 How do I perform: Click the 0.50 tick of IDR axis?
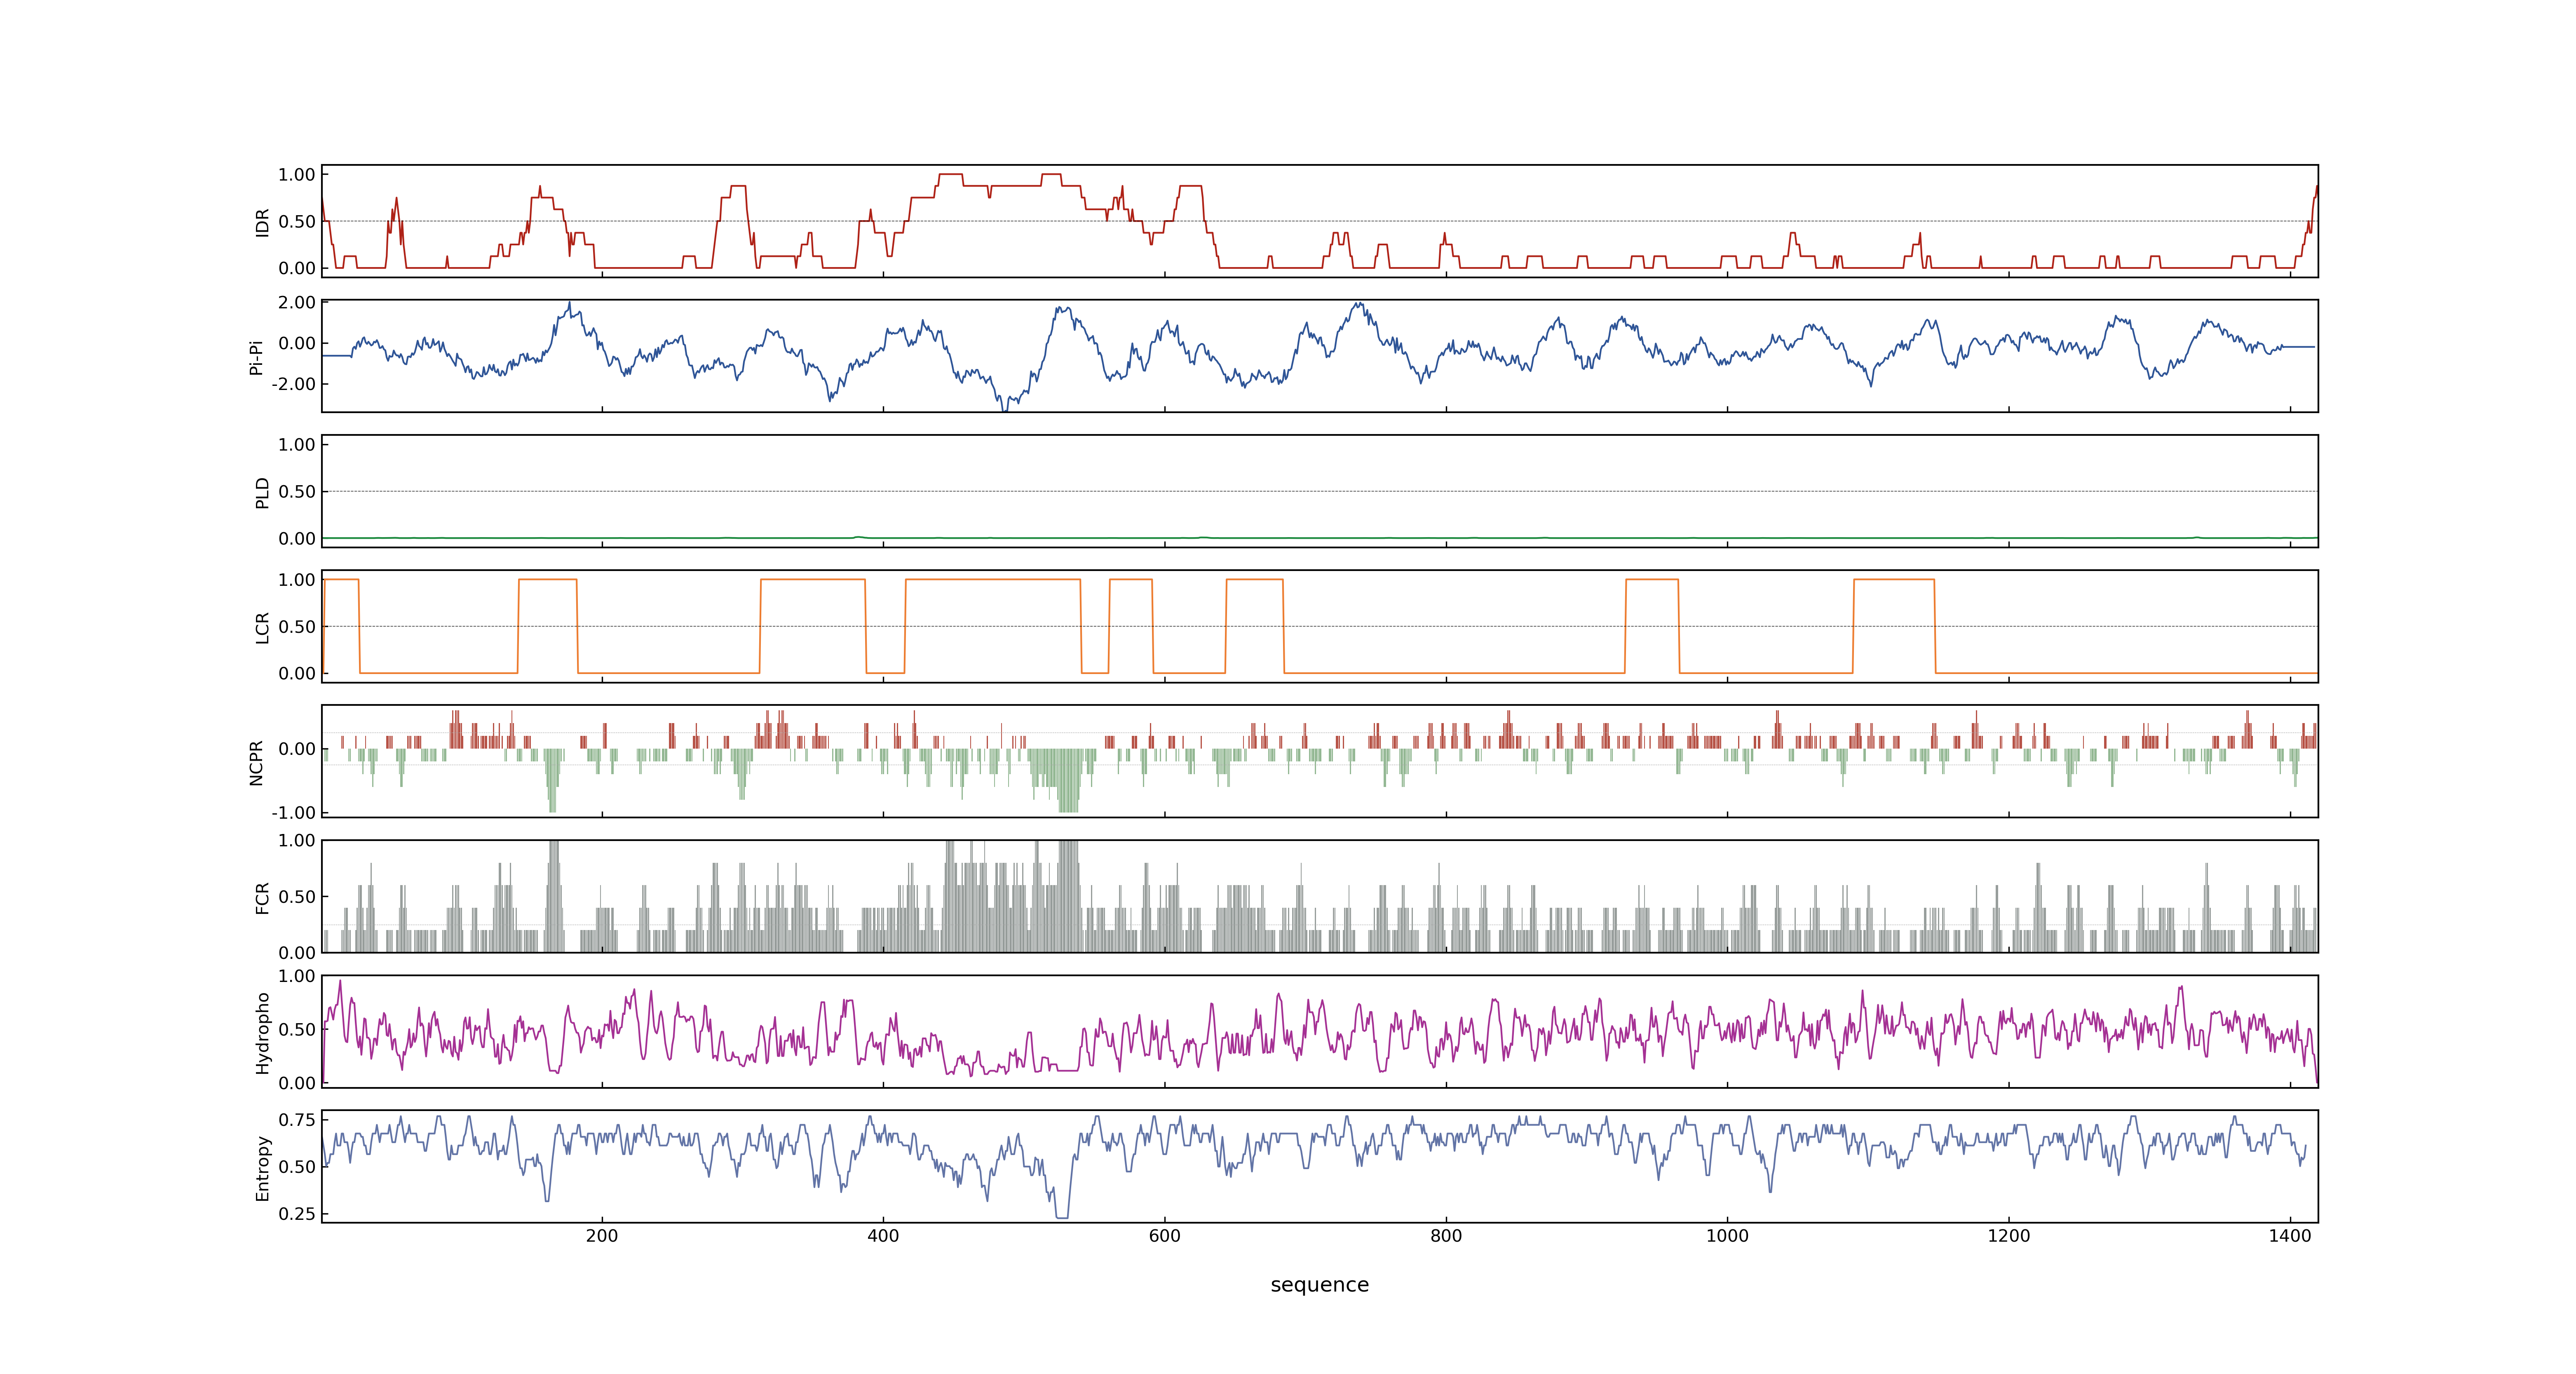click(297, 222)
